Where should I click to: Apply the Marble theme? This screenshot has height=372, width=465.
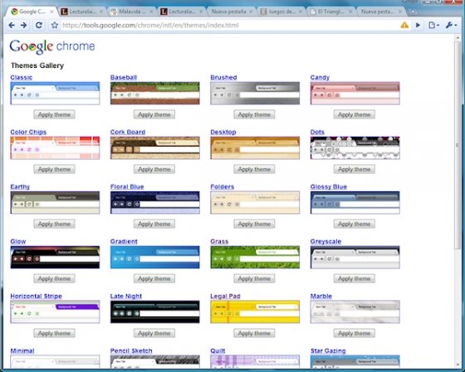[354, 333]
